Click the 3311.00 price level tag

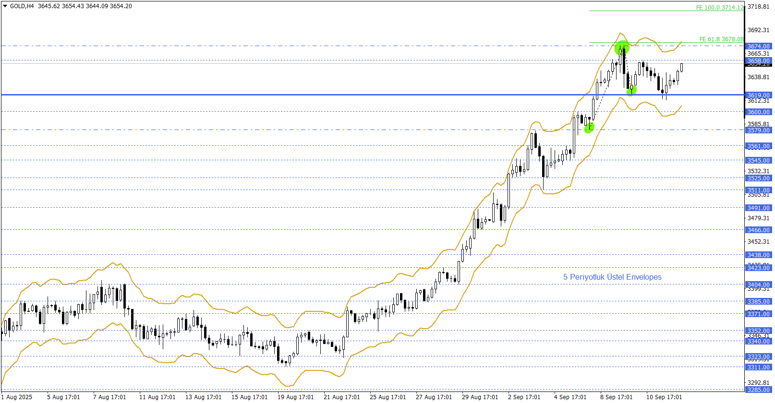click(759, 367)
